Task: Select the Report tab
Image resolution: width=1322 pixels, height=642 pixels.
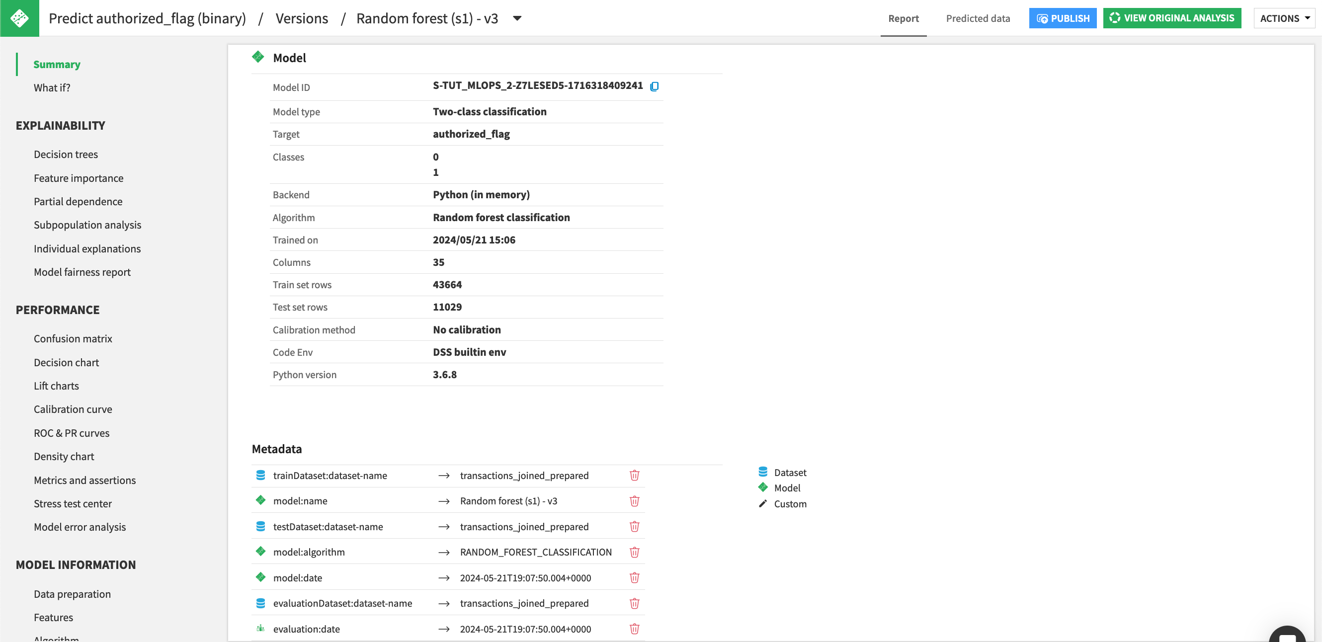Action: tap(903, 18)
